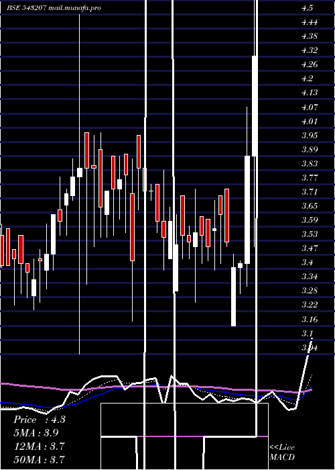The image size is (335, 470).
Task: Select the 3.1 price axis label
Action: click(x=308, y=333)
